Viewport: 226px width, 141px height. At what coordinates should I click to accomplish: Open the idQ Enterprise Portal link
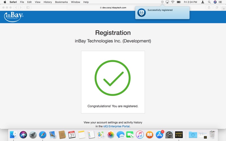(x=116, y=126)
